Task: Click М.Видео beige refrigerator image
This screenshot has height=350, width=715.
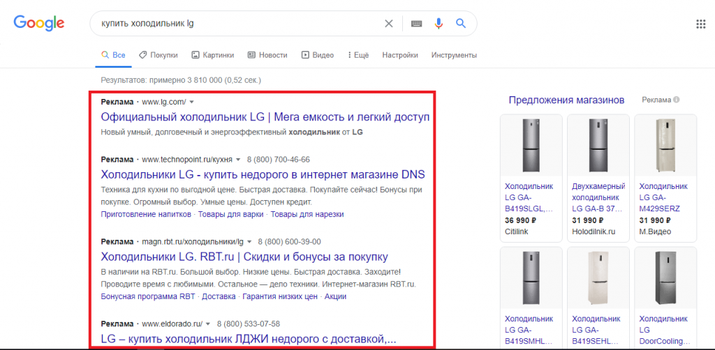Action: 665,145
